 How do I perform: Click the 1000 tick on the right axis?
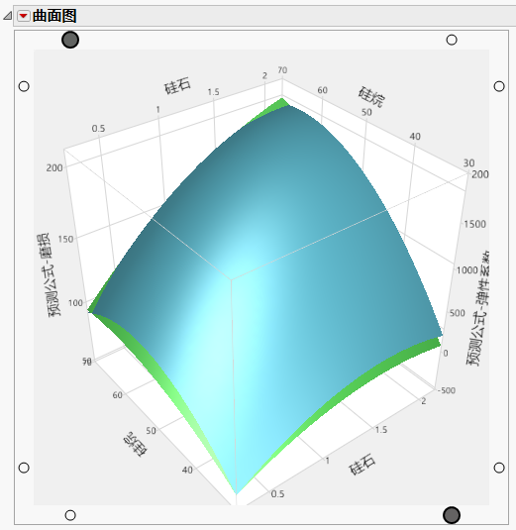click(x=467, y=269)
